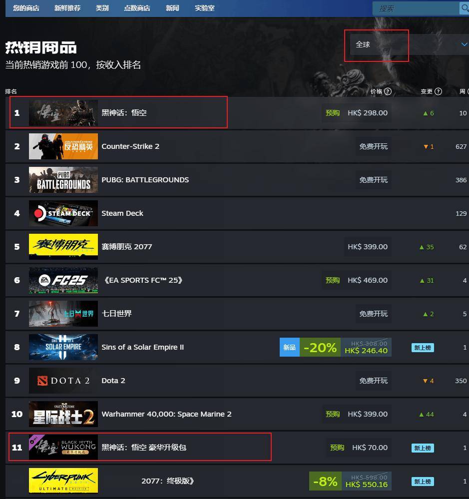Viewport: 469px width, 499px height.
Task: Open the 类别 categories menu
Action: point(102,8)
